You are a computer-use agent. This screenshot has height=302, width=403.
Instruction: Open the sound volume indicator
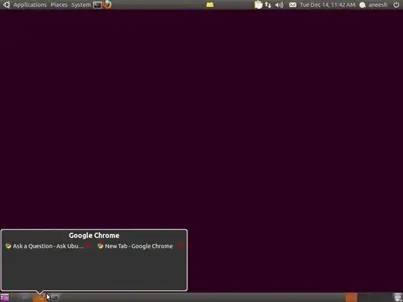tap(279, 4)
